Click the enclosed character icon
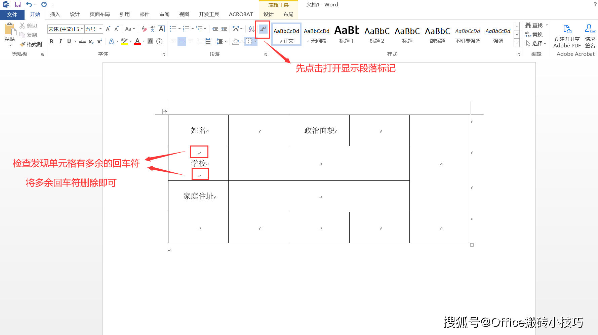This screenshot has width=598, height=335. 159,41
